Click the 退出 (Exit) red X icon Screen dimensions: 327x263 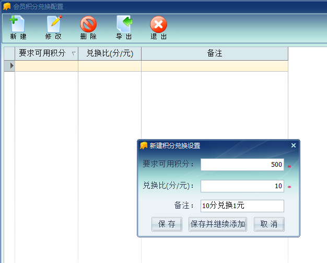(x=158, y=24)
